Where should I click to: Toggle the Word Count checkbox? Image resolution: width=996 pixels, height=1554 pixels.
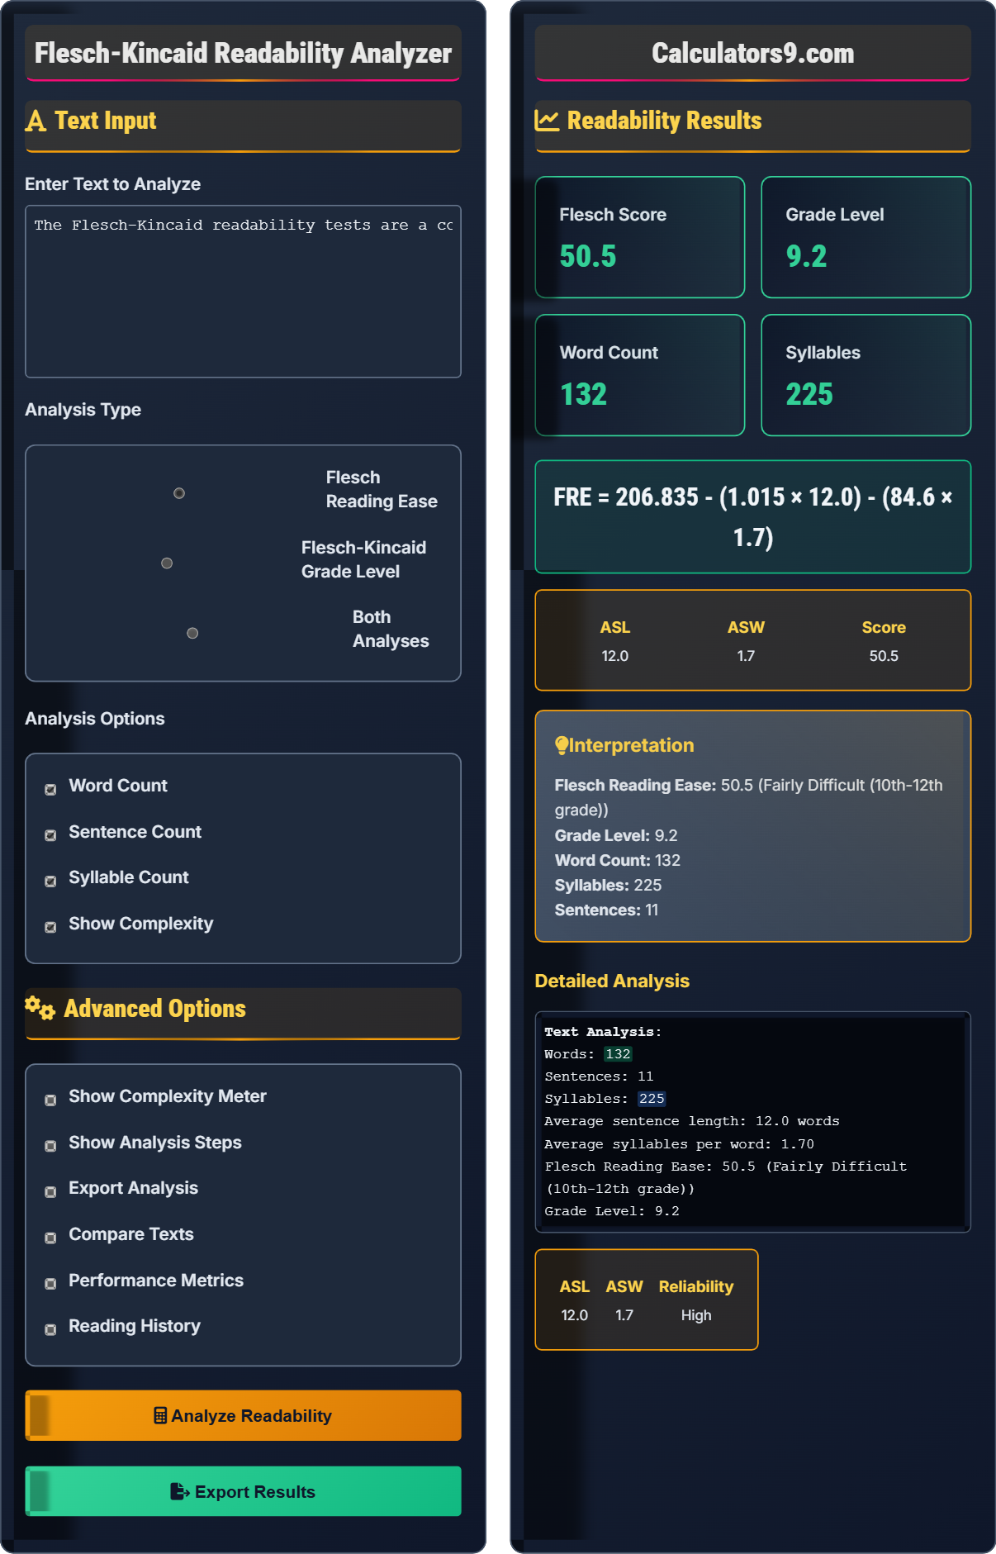[50, 789]
